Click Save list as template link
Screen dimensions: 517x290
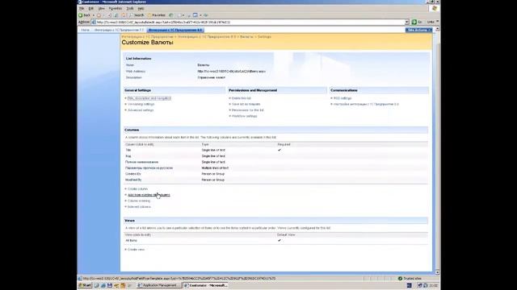246,104
